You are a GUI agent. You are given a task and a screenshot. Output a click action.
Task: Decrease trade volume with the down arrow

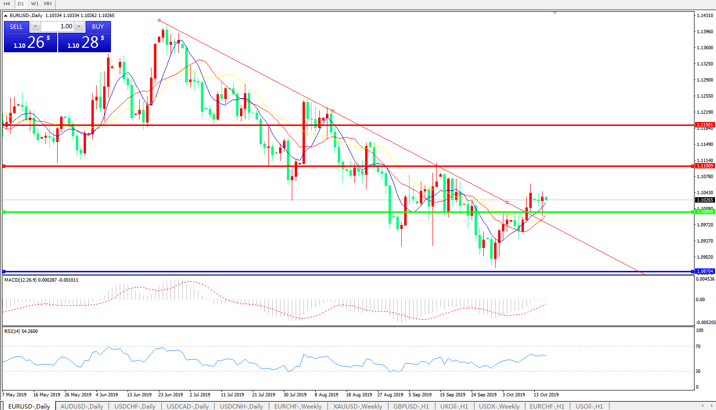(36, 26)
